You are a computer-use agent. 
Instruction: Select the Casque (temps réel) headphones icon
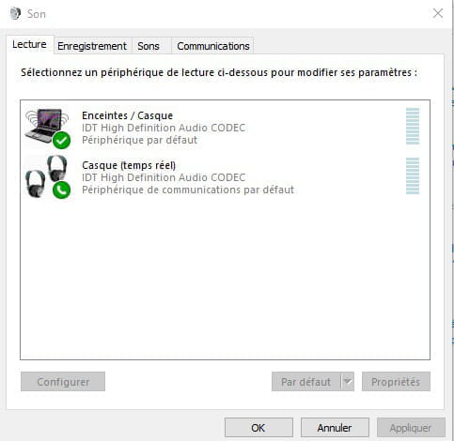(47, 176)
